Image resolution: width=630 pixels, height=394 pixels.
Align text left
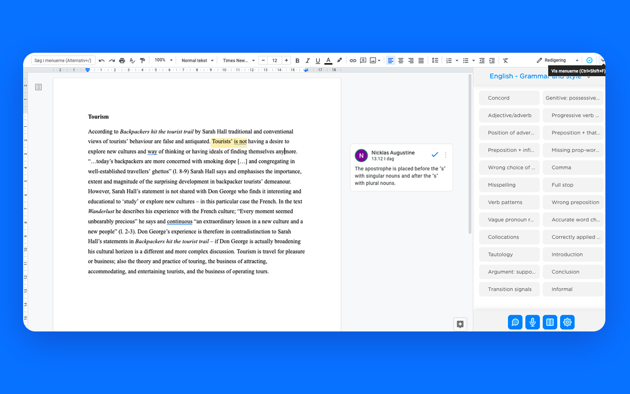(390, 61)
